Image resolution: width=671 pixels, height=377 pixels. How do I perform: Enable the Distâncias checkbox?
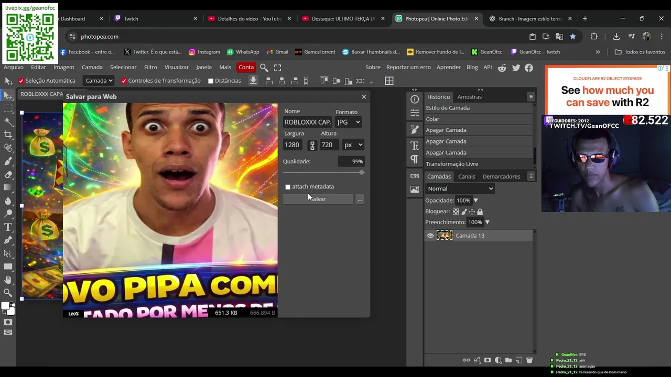tap(211, 81)
